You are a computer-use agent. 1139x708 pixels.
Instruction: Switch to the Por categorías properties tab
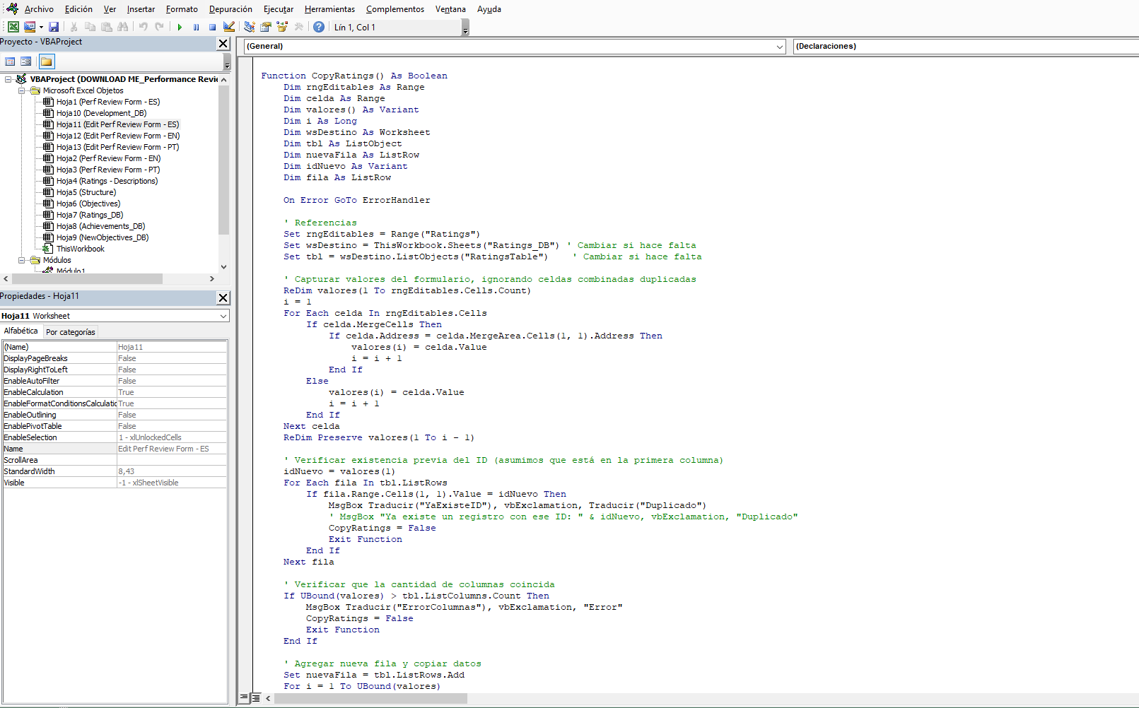(x=71, y=331)
